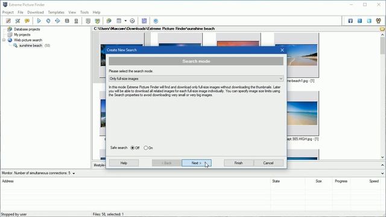Click the green globe picture toolbar icon

pyautogui.click(x=109, y=21)
